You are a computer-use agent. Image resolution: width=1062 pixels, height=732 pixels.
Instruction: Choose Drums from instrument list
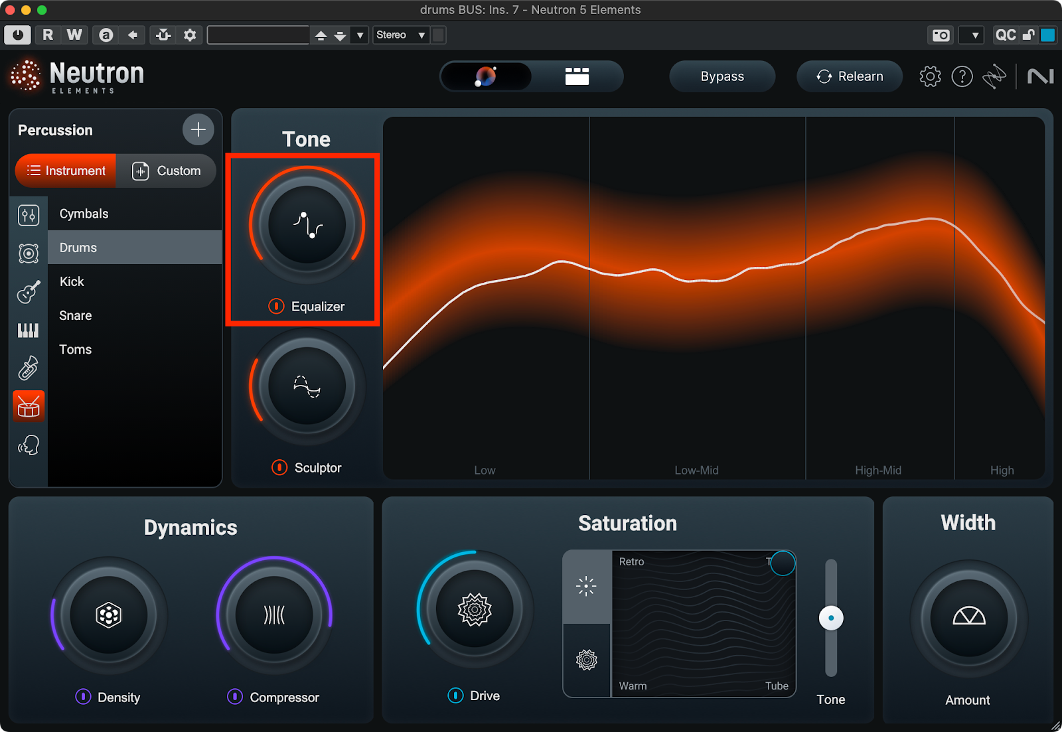pyautogui.click(x=135, y=248)
